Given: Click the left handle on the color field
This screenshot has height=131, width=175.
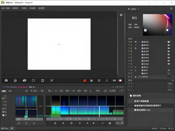Looking at the screenshot, I should click(145, 30).
